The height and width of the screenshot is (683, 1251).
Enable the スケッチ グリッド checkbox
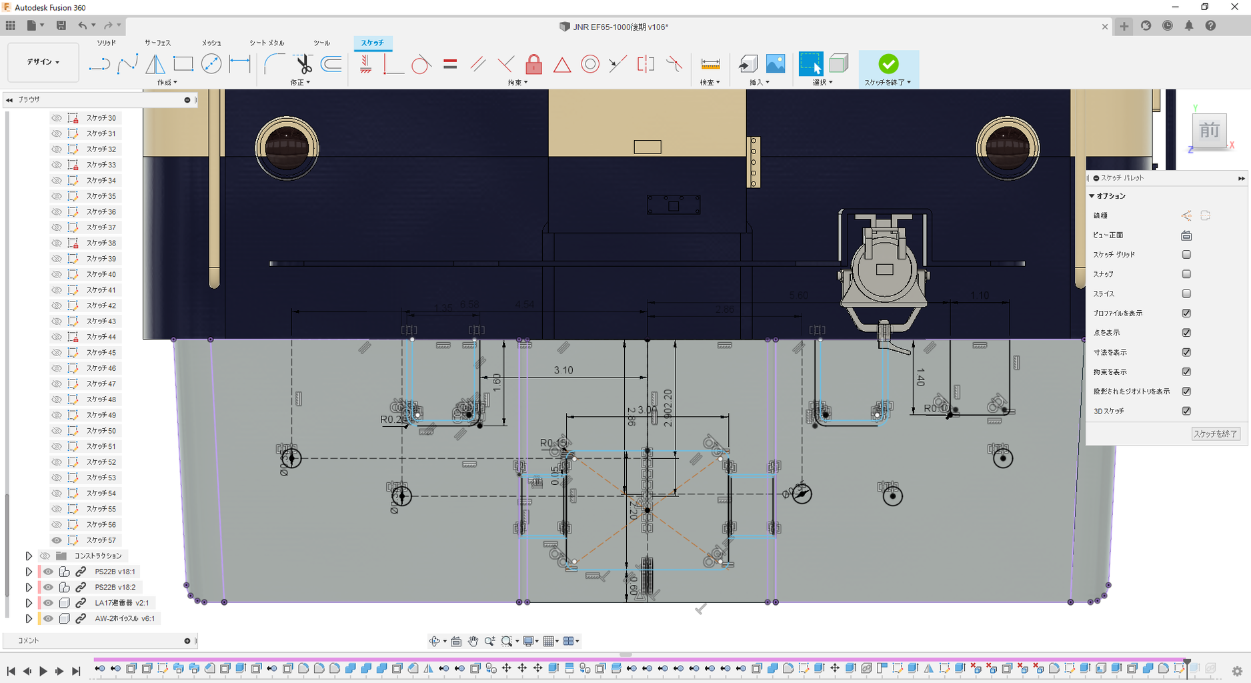click(1186, 255)
